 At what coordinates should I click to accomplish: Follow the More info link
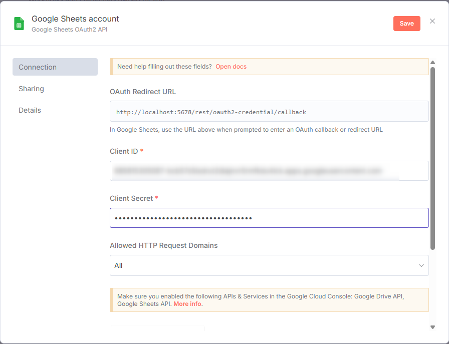187,304
